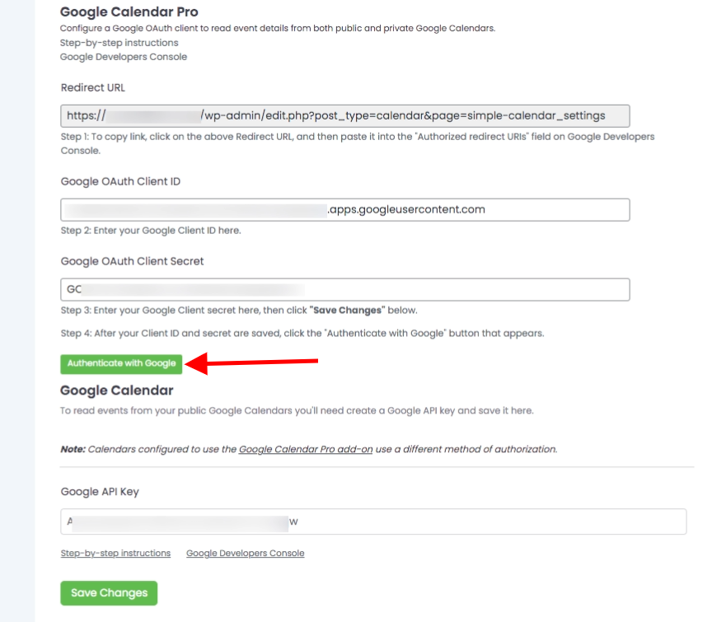Viewport: 712px width, 622px height.
Task: Click the bold "Save Changes" text in Step 3
Action: click(x=347, y=311)
